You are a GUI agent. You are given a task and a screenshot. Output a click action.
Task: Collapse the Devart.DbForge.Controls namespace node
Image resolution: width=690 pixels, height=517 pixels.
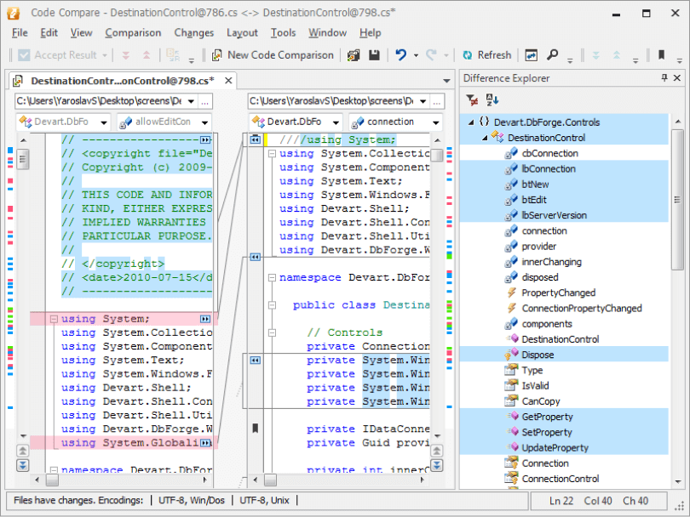tap(471, 122)
